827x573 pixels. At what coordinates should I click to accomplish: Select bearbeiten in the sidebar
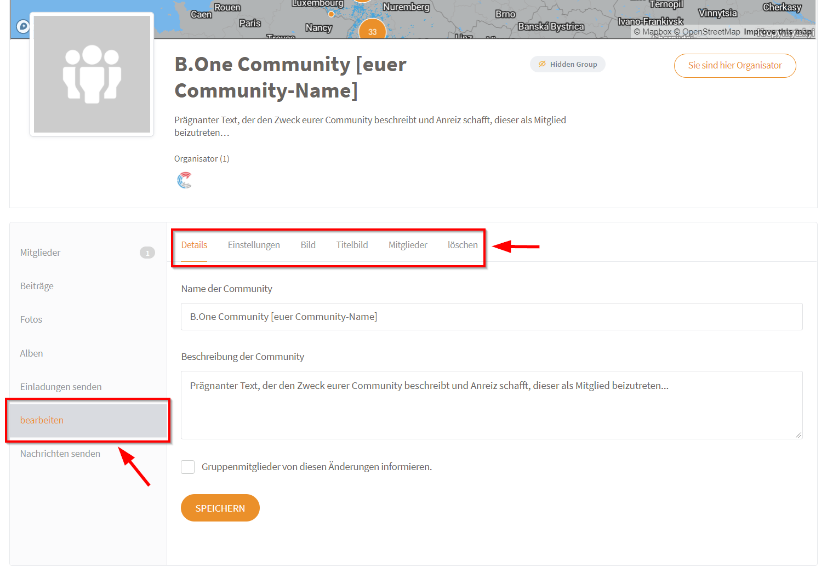click(88, 420)
